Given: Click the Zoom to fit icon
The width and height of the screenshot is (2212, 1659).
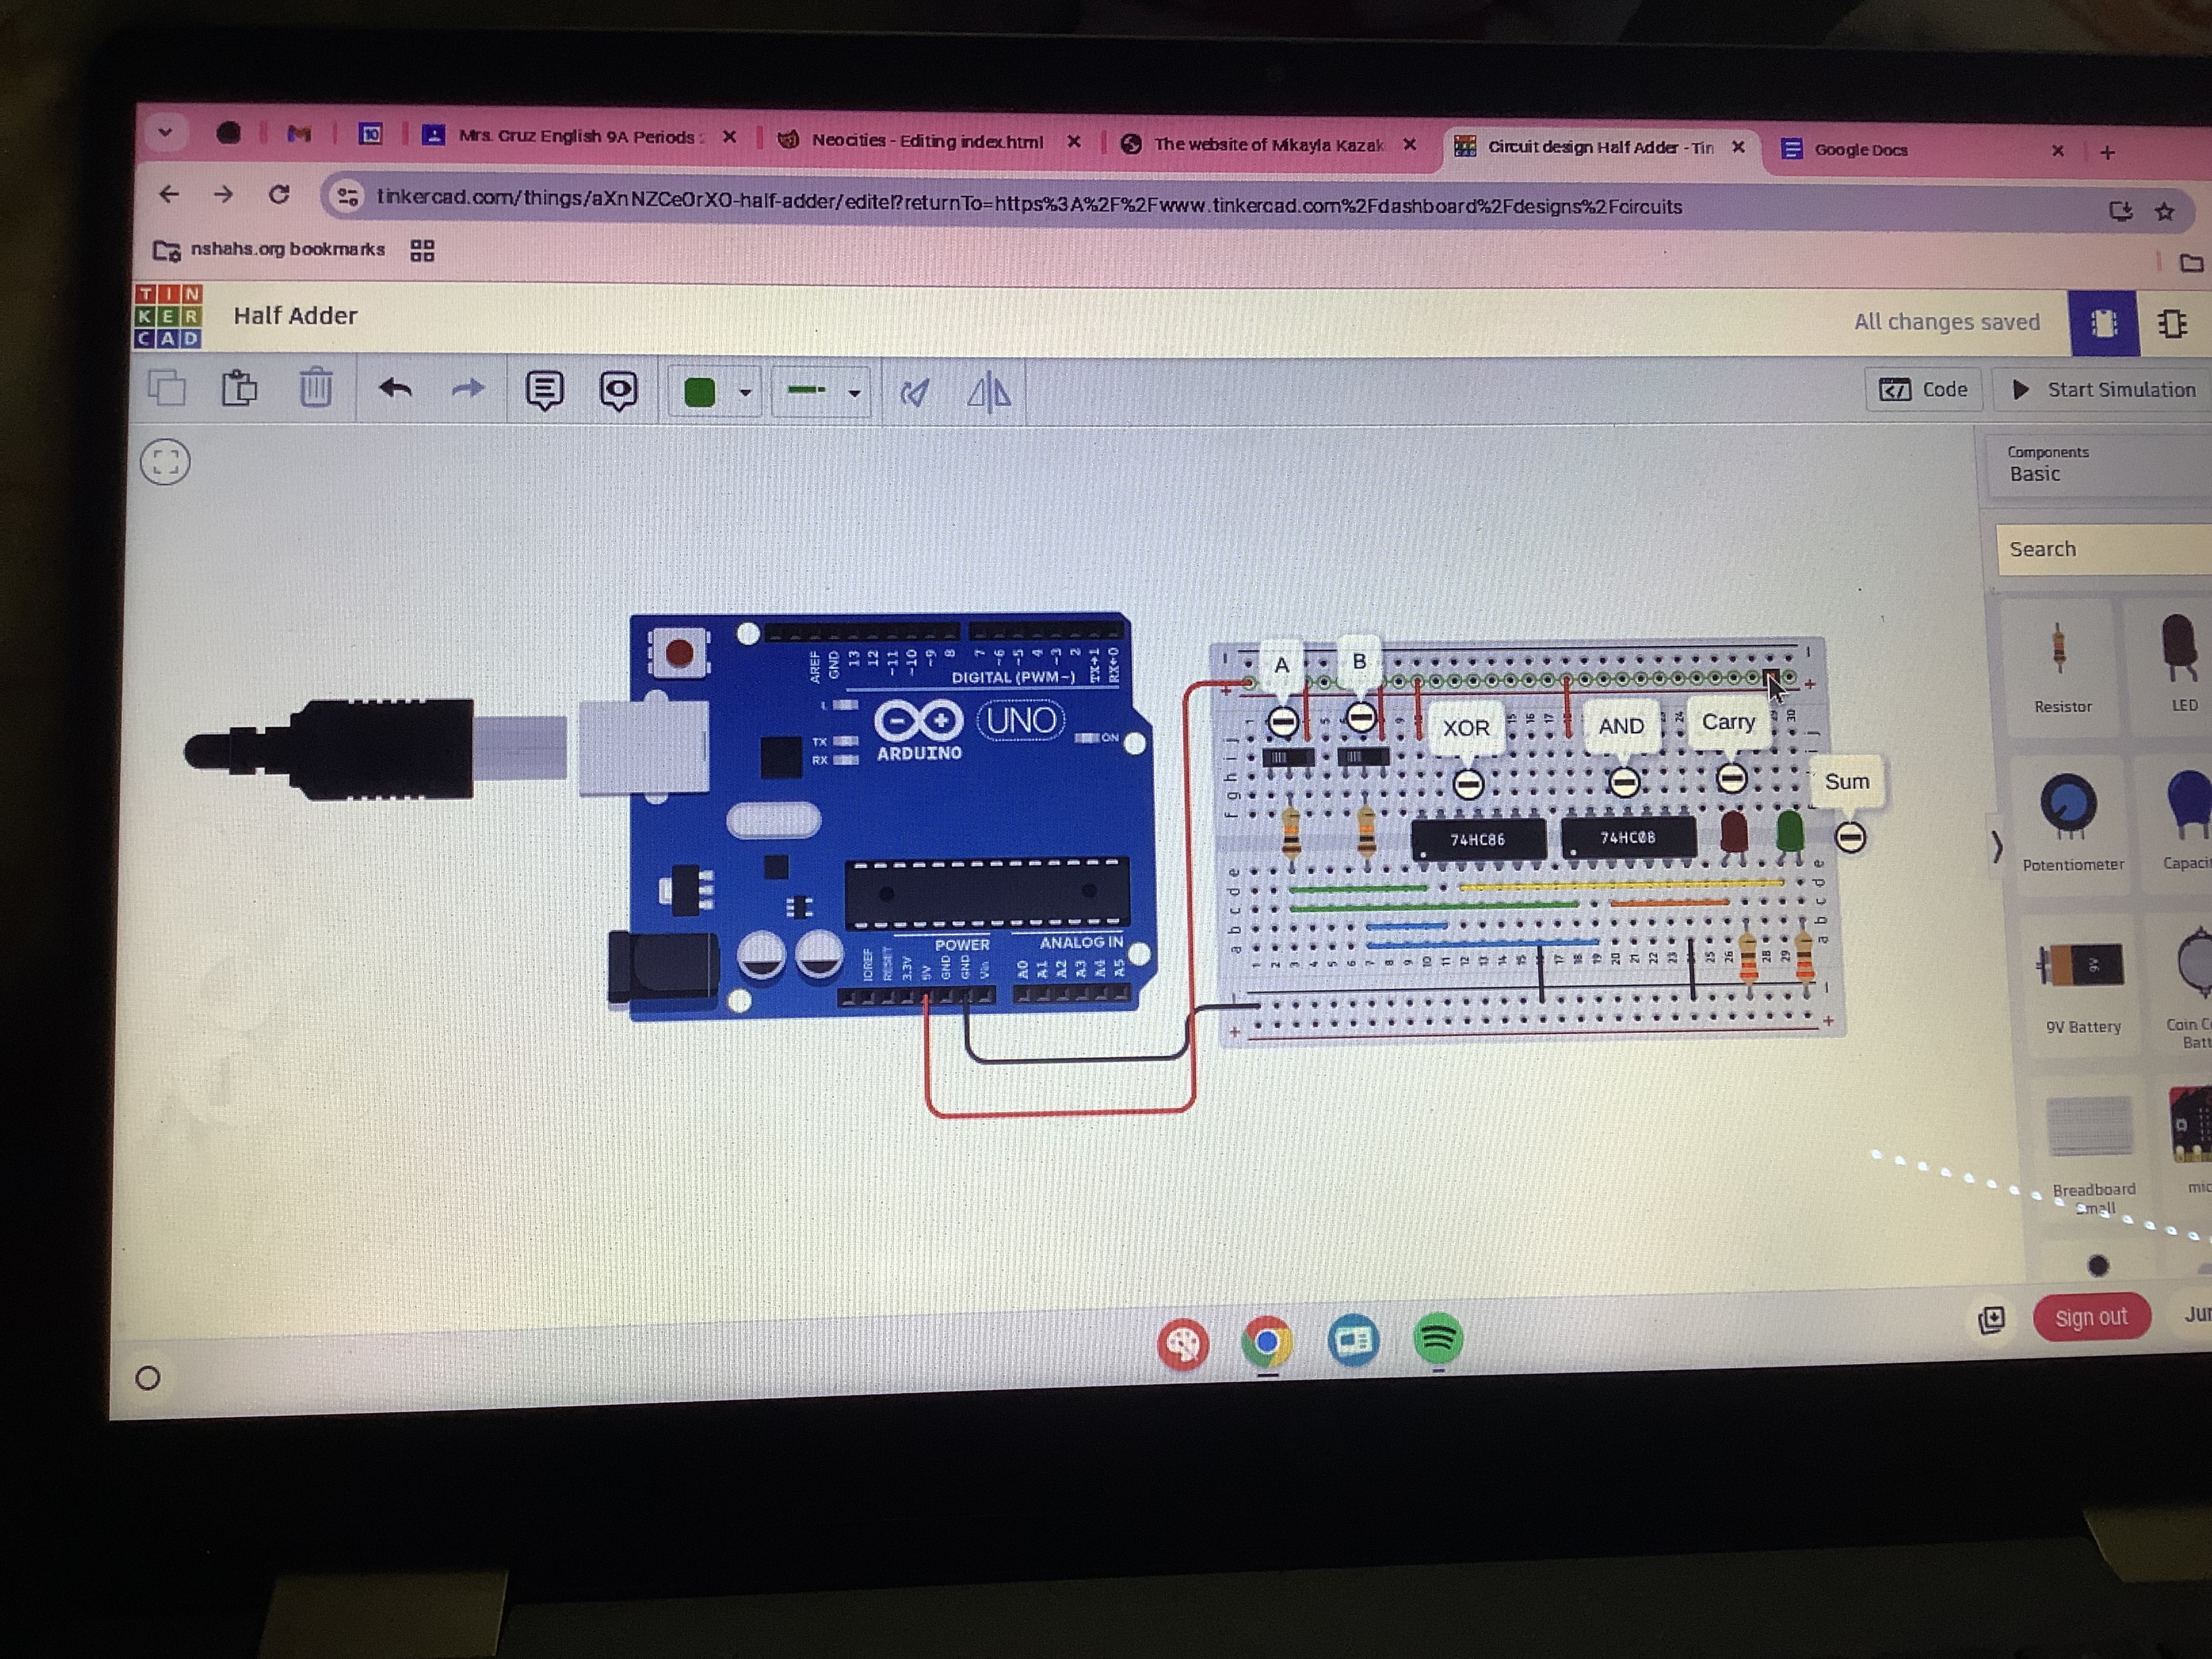Looking at the screenshot, I should [165, 462].
